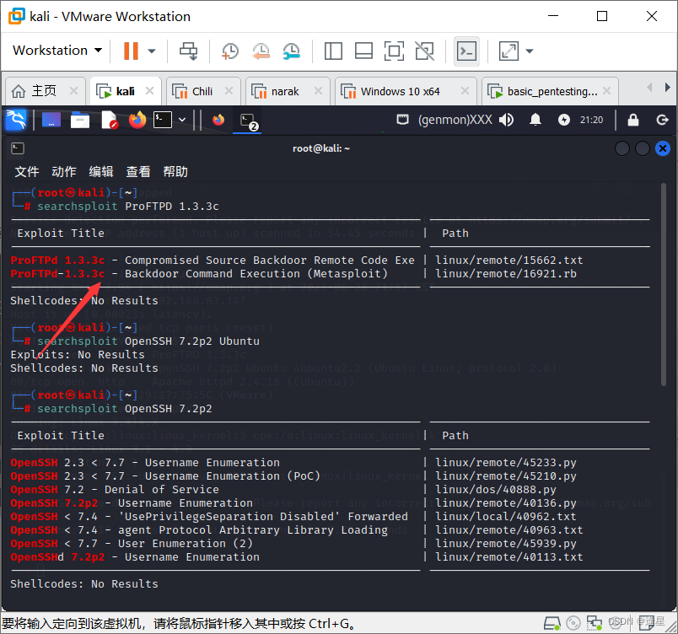Click the path linux/dos/40888.py
The image size is (678, 634).
click(496, 489)
